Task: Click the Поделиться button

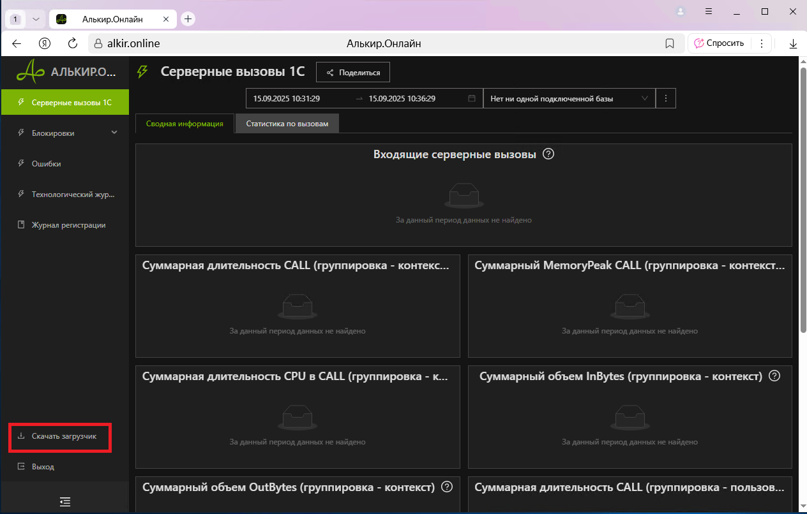Action: (353, 73)
